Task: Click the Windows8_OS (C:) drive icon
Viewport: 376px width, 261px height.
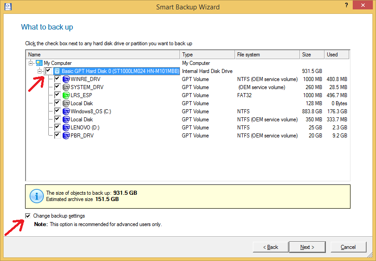Action: [66, 111]
